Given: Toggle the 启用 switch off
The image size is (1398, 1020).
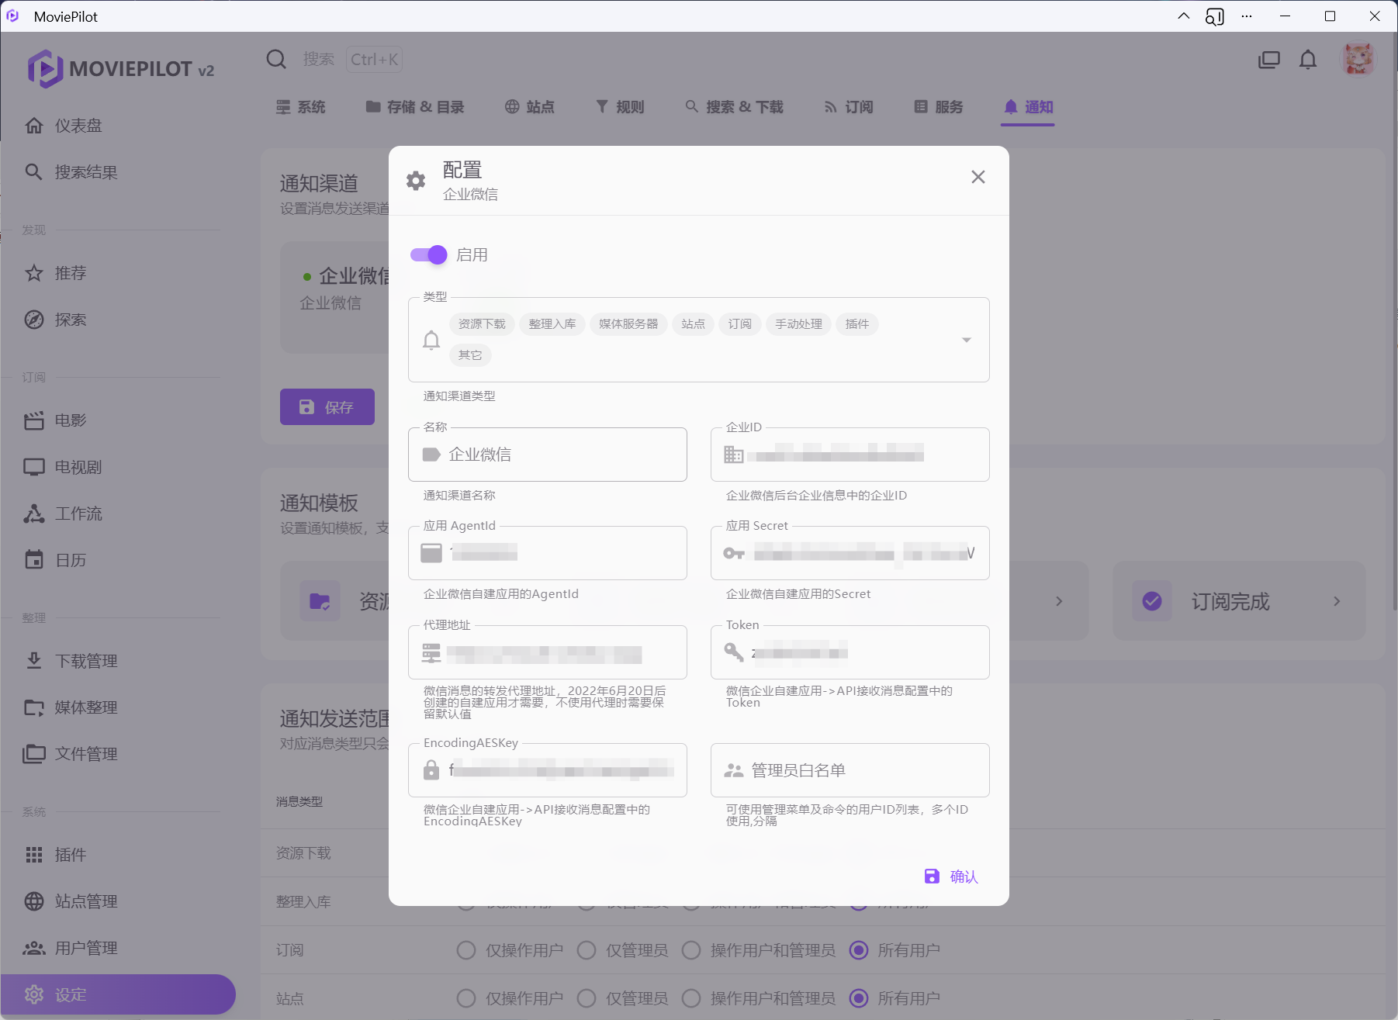Looking at the screenshot, I should click(x=429, y=254).
